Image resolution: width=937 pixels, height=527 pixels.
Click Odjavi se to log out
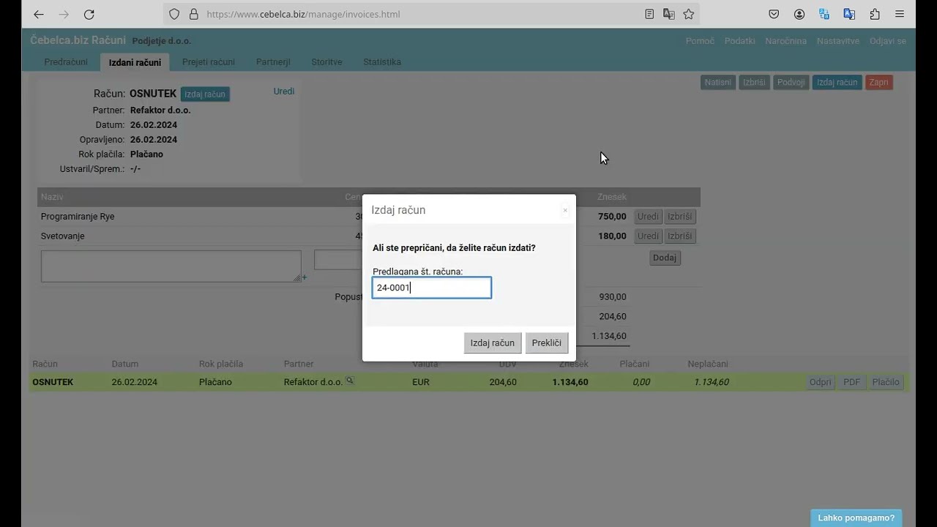tap(888, 41)
